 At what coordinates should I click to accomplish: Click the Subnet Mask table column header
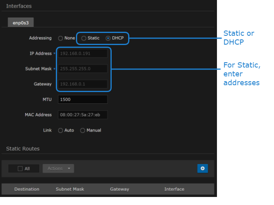(x=70, y=189)
